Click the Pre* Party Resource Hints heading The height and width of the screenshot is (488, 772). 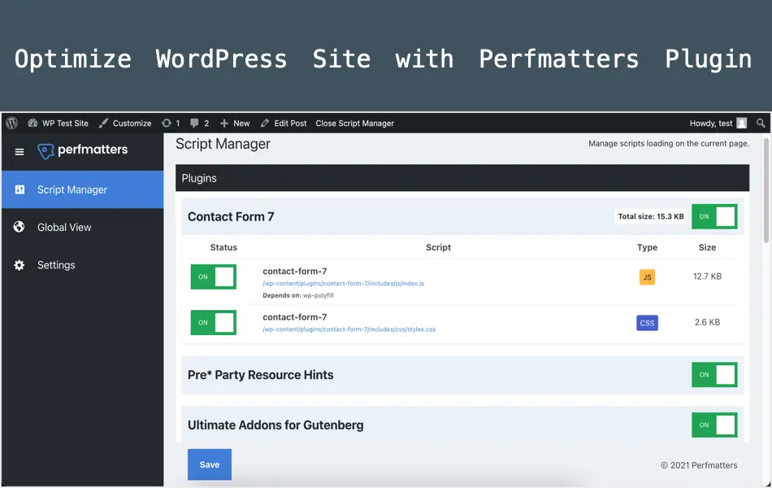(261, 375)
